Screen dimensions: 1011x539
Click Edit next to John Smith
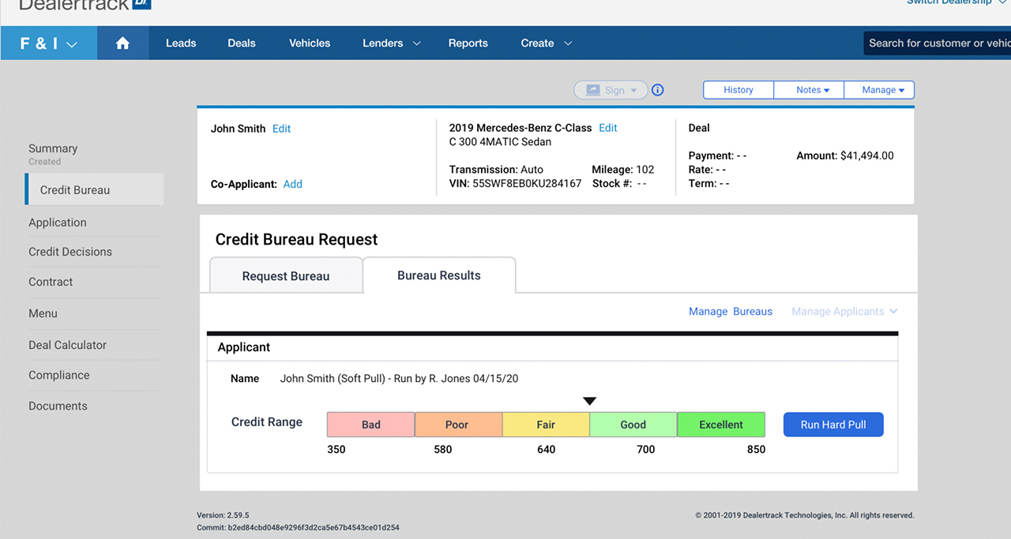tap(281, 129)
